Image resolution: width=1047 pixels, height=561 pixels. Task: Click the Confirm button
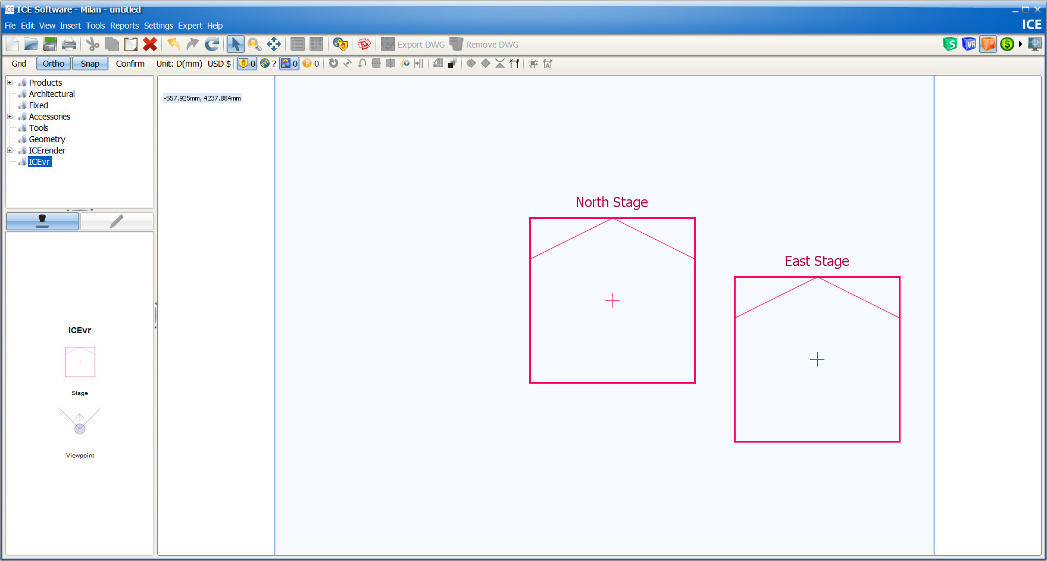(130, 64)
